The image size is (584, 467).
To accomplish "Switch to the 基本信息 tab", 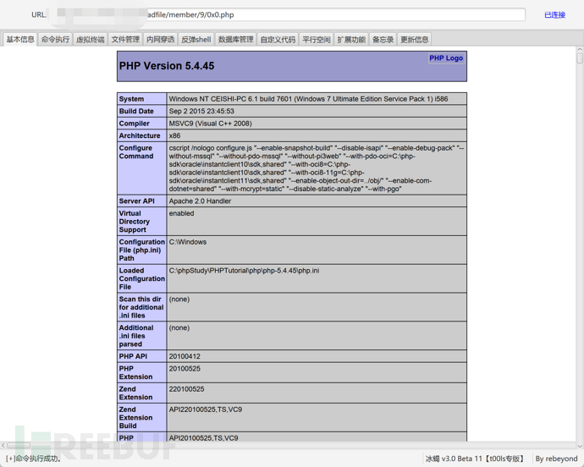I will pos(20,40).
